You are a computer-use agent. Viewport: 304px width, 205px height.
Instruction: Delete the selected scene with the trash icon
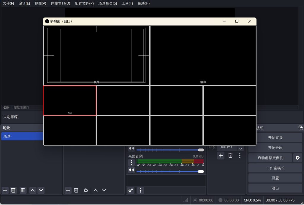pos(13,190)
